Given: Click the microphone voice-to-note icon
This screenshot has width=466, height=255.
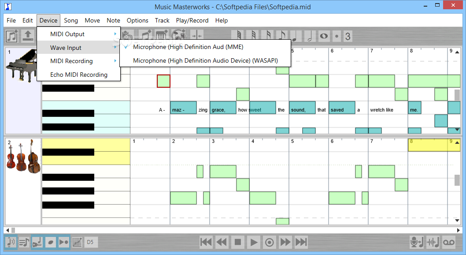Looking at the screenshot, I should (416, 242).
